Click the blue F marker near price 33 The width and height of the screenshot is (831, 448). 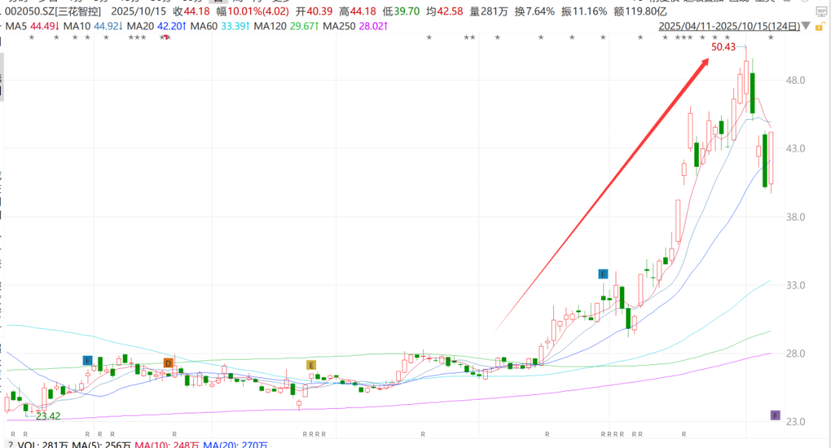(603, 274)
